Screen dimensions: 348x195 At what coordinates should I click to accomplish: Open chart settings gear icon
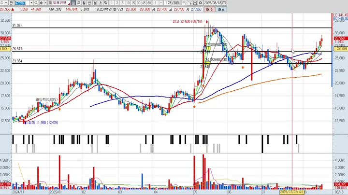click(200, 3)
